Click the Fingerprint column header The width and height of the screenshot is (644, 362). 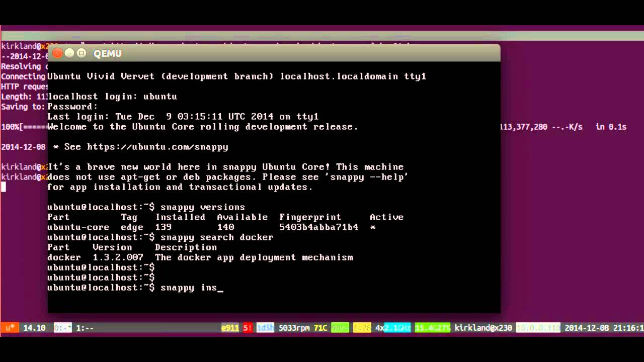click(310, 217)
